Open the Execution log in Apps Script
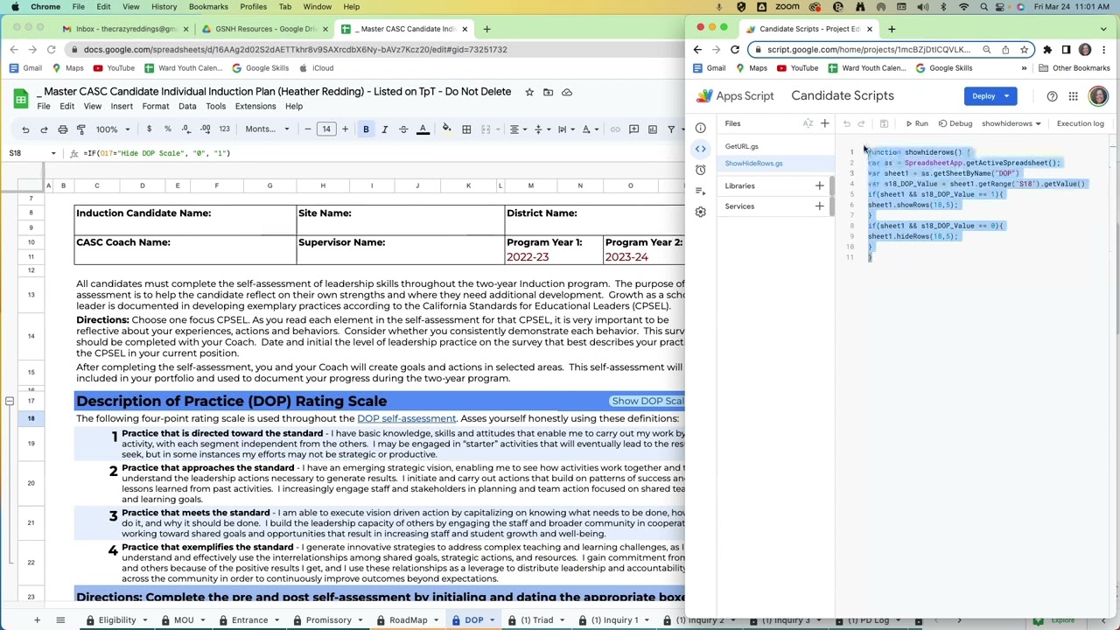Viewport: 1120px width, 630px height. tap(1080, 123)
